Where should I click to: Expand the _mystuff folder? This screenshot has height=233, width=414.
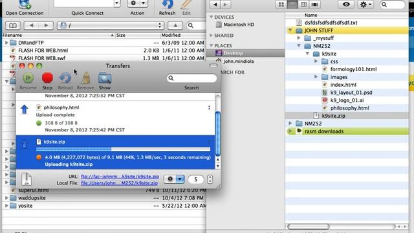point(299,38)
